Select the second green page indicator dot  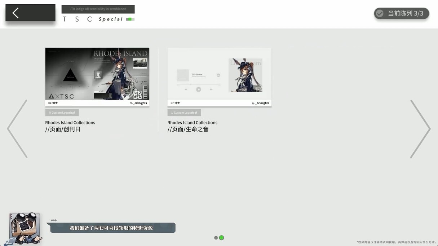pyautogui.click(x=222, y=238)
